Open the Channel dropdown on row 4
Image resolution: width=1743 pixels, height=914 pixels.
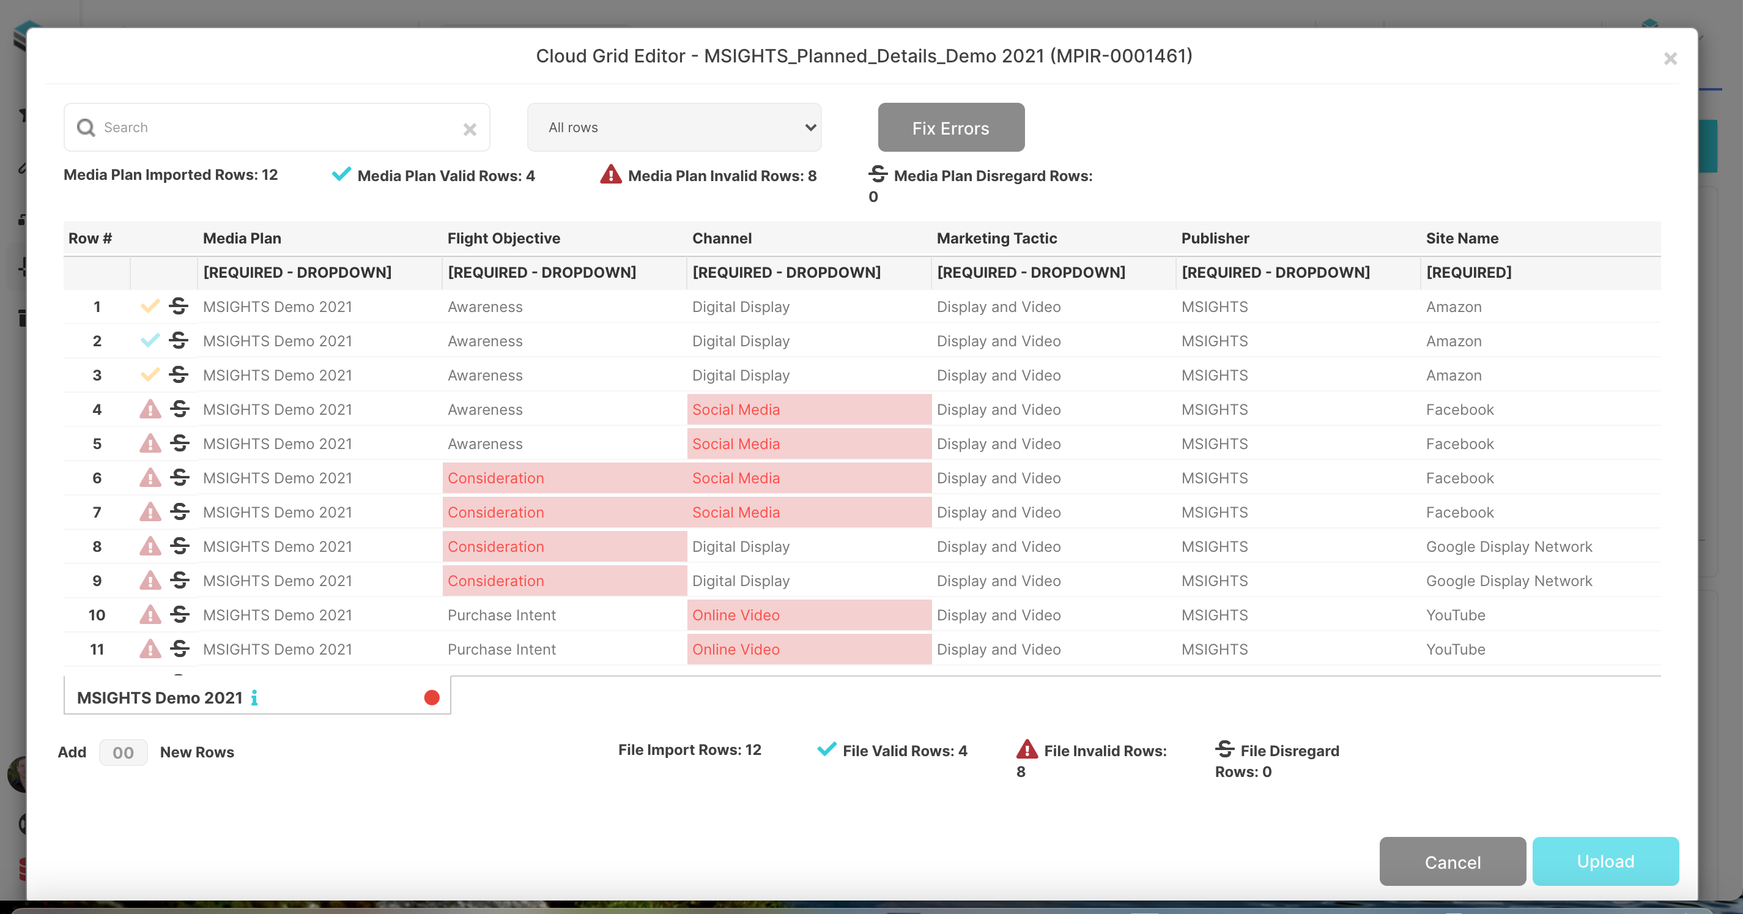point(808,409)
